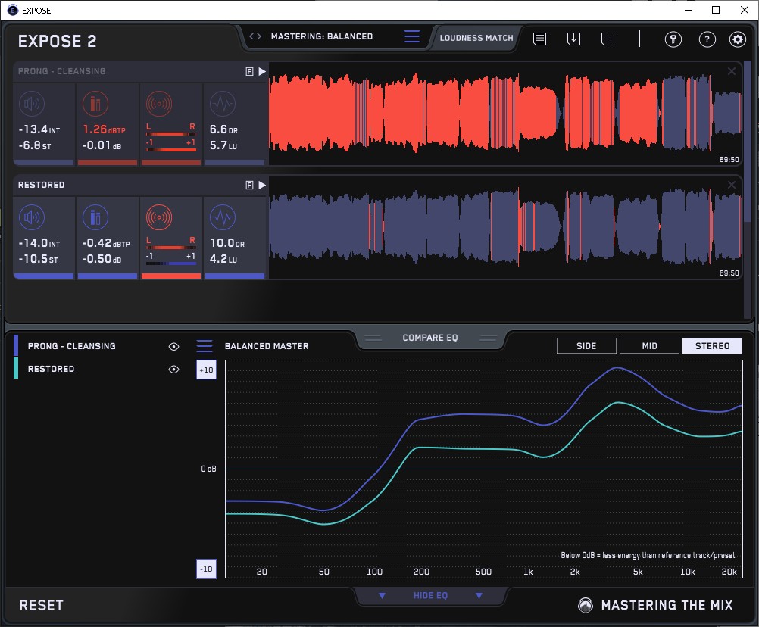Collapse the EQ panel with Hide EQ
759x627 pixels.
tap(430, 596)
